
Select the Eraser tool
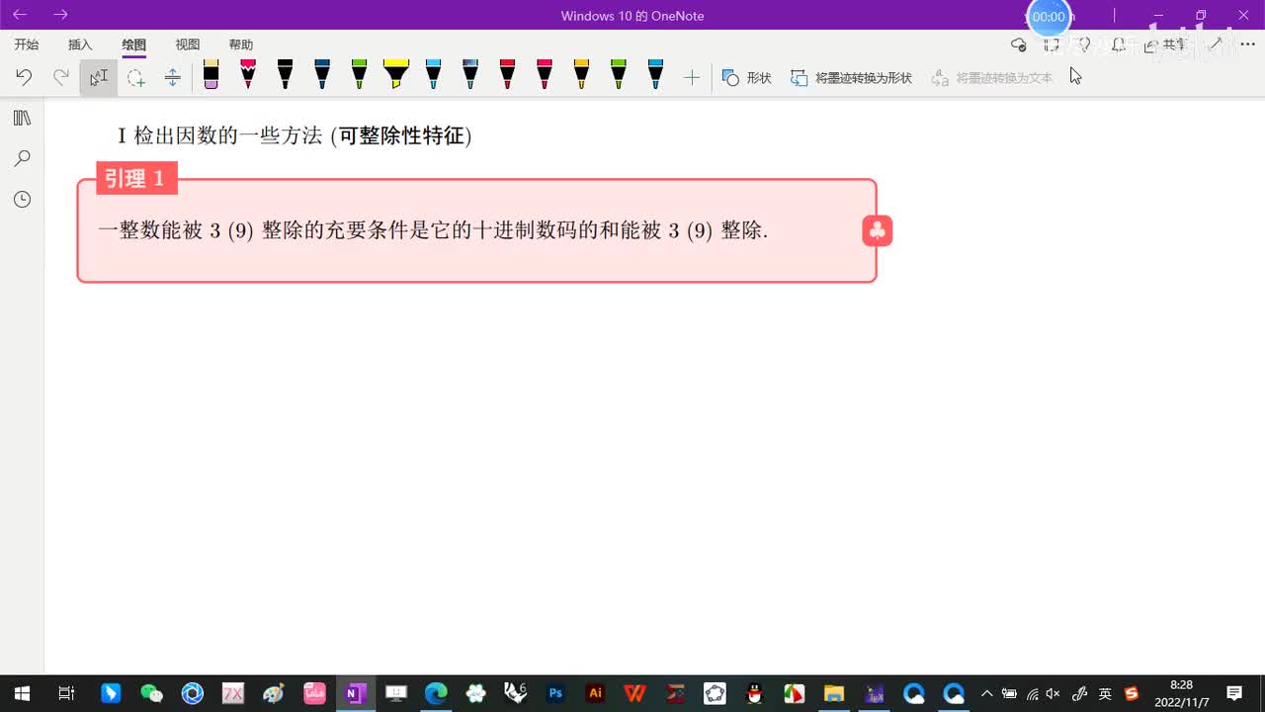(x=211, y=74)
